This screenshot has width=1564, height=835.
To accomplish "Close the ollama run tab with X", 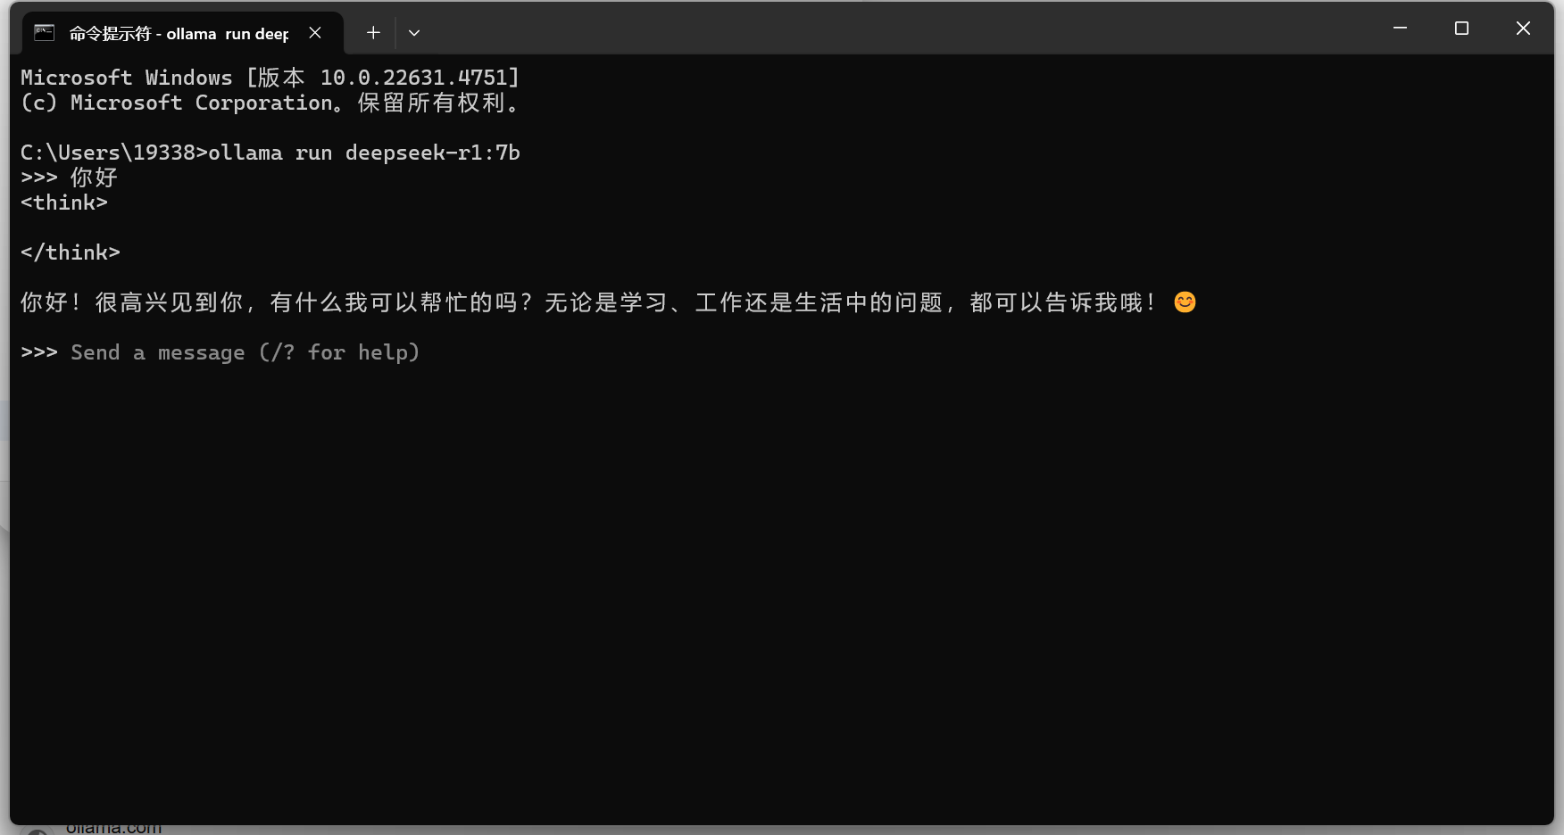I will [315, 33].
